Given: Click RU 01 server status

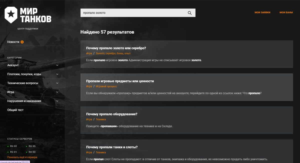Looking at the screenshot, I should tap(13, 152).
